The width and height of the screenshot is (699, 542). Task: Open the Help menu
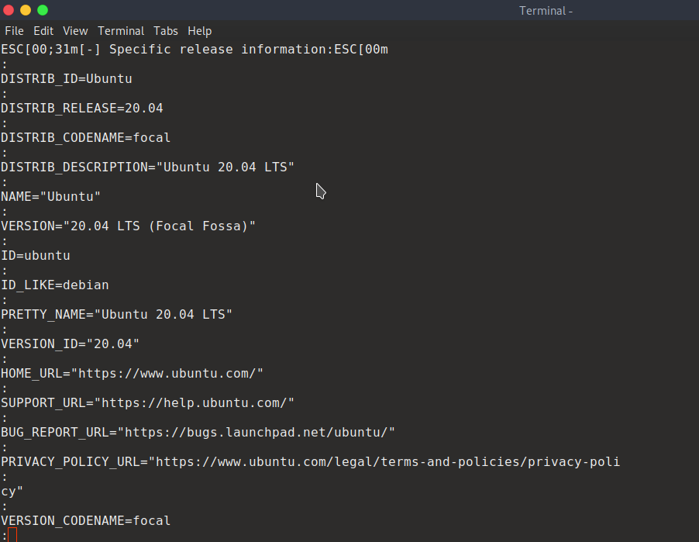click(199, 31)
